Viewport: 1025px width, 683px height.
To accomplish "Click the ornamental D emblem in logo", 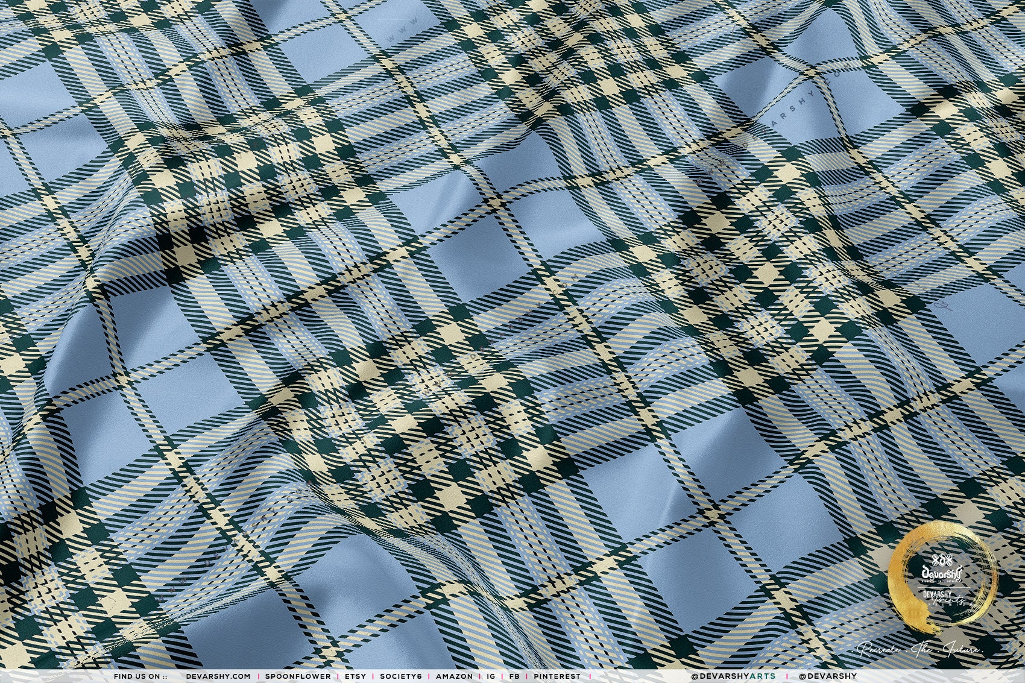I will 942,559.
